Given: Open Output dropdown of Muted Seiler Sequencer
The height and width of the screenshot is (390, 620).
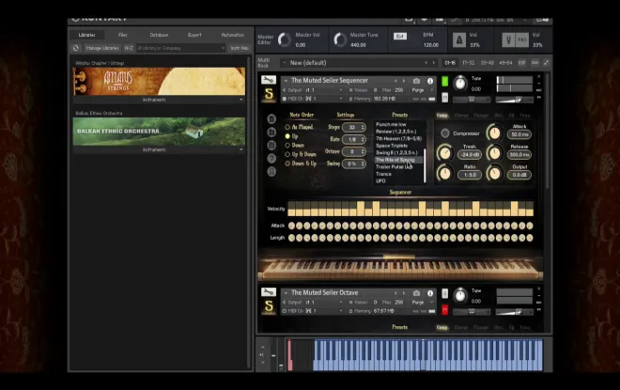Looking at the screenshot, I should [313, 90].
